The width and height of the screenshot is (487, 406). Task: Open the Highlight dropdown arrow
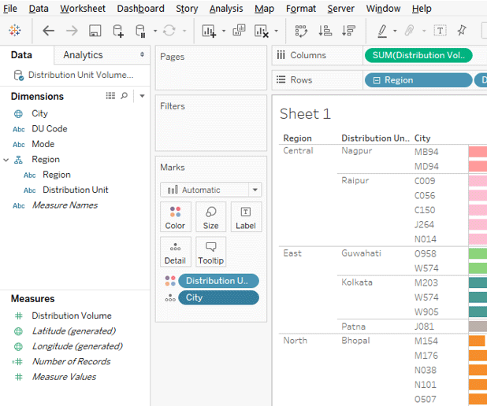pos(395,31)
